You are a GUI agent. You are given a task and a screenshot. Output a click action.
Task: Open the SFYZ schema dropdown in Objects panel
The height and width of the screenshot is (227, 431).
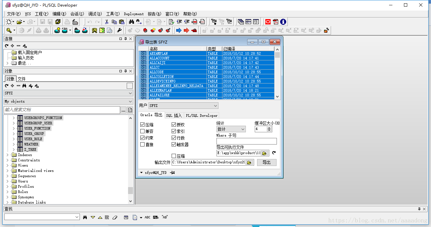[68, 93]
